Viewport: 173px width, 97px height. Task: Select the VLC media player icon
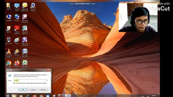tap(9, 53)
